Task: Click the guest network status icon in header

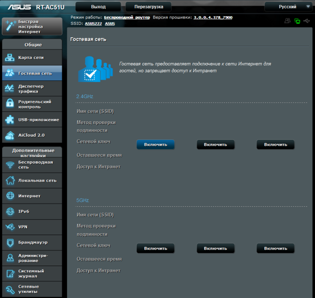Action: (288, 21)
